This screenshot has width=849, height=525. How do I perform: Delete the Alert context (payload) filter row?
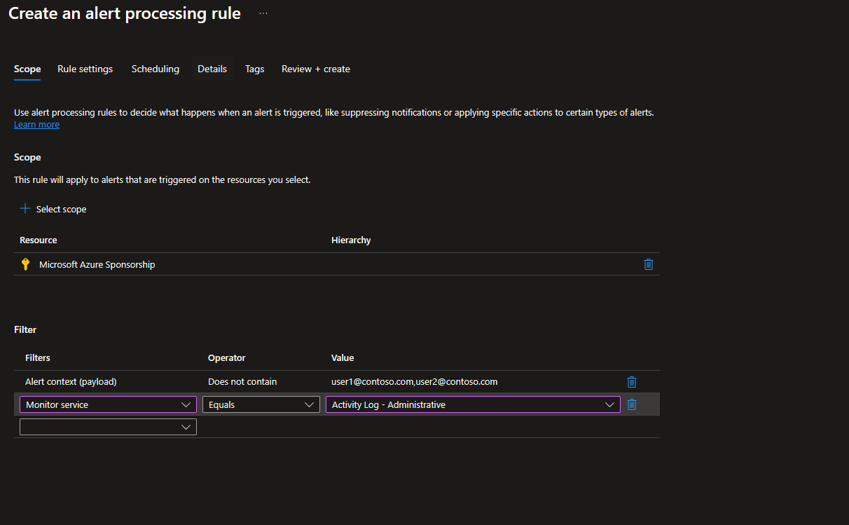click(x=631, y=381)
